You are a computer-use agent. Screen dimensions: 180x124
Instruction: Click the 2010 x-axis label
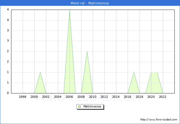93,97
